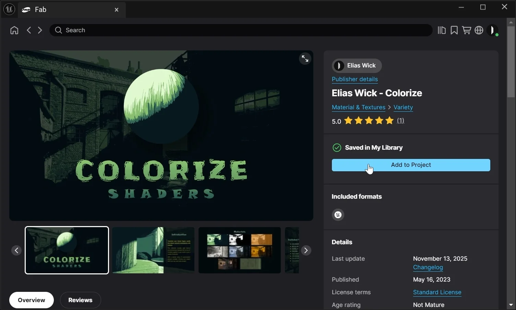Open Publisher details link
The image size is (516, 310).
click(355, 79)
